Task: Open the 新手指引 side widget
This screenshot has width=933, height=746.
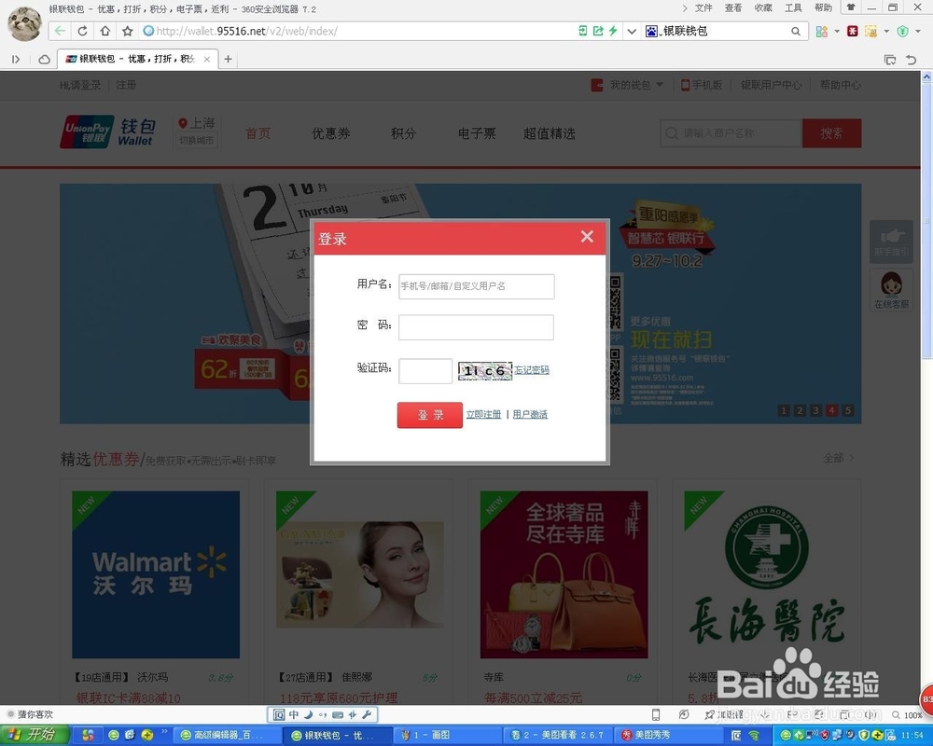Action: tap(891, 242)
